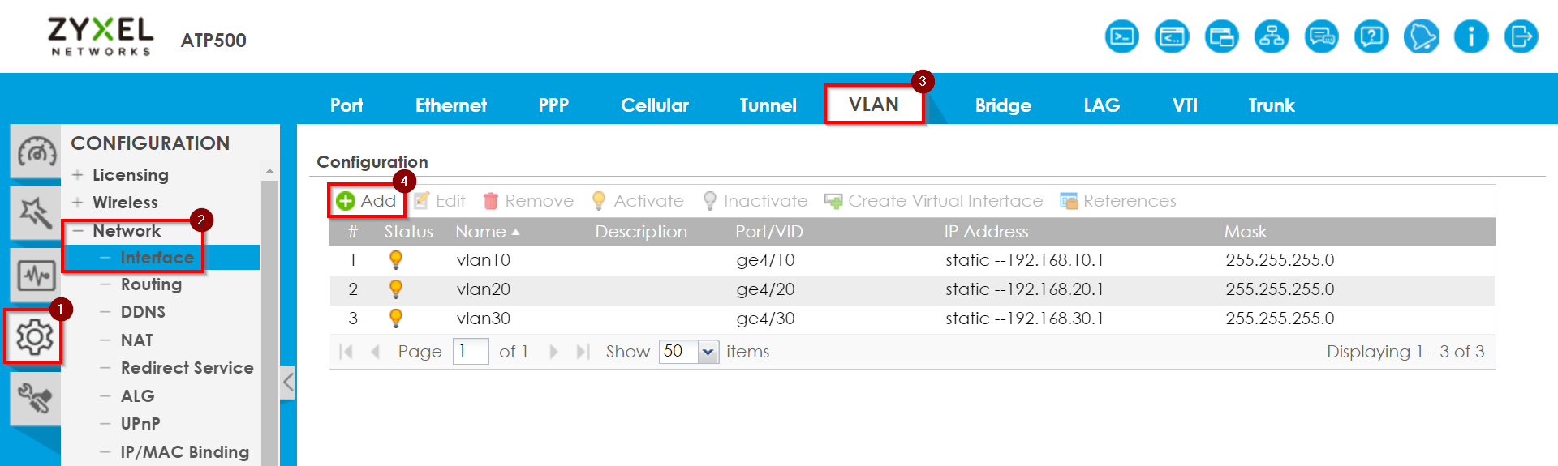Screen dimensions: 1558x466
Task: Click the network site map icon
Action: pyautogui.click(x=1272, y=37)
